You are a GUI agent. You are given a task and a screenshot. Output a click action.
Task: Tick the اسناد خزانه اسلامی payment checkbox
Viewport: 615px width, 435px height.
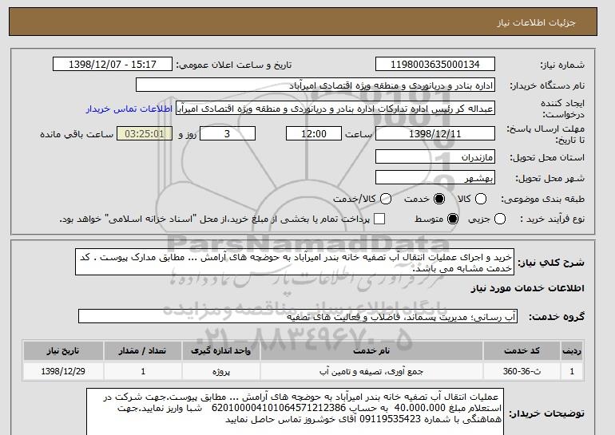coord(379,219)
